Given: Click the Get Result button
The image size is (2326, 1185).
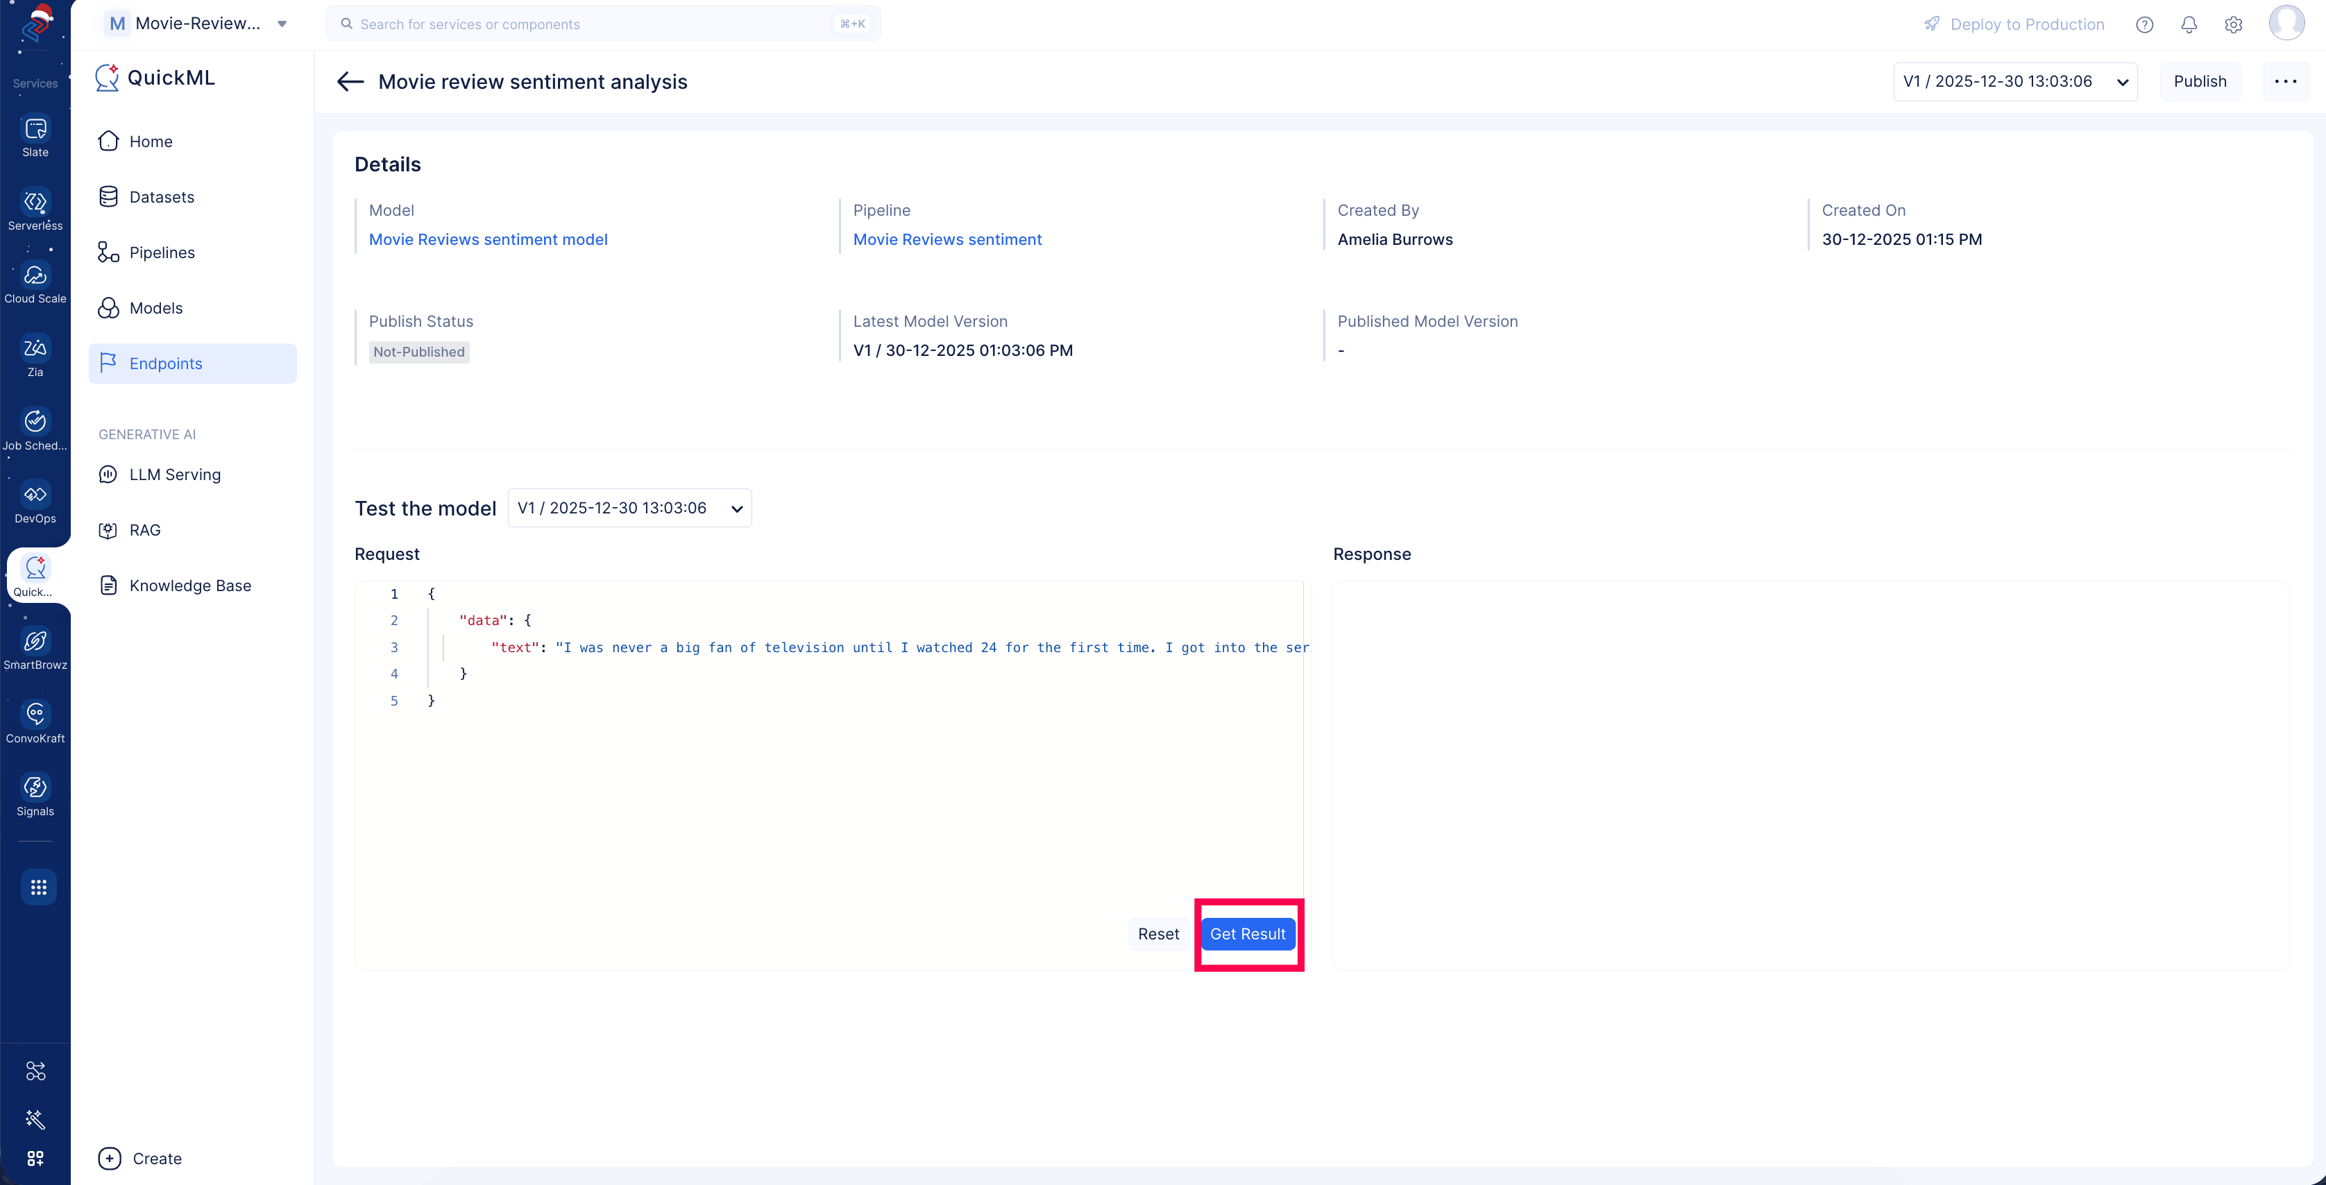Looking at the screenshot, I should point(1248,934).
